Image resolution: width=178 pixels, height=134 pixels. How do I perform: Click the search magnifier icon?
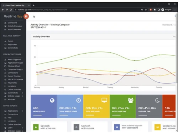pyautogui.click(x=34, y=17)
